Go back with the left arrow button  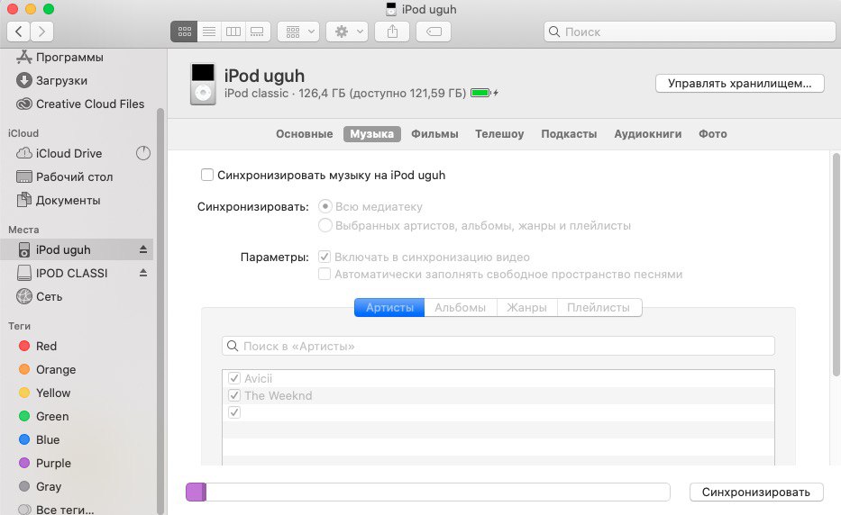18,32
